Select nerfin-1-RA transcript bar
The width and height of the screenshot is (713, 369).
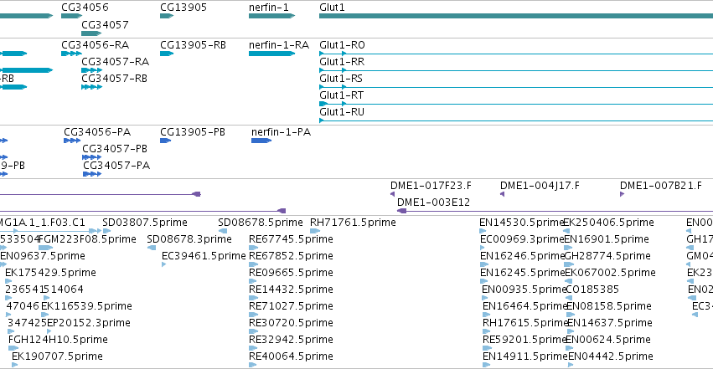point(272,54)
